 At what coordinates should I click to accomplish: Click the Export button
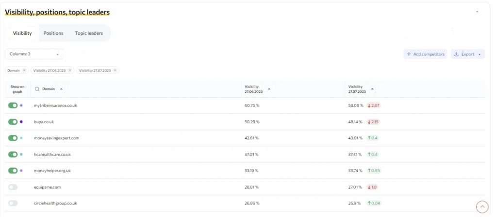pyautogui.click(x=468, y=54)
